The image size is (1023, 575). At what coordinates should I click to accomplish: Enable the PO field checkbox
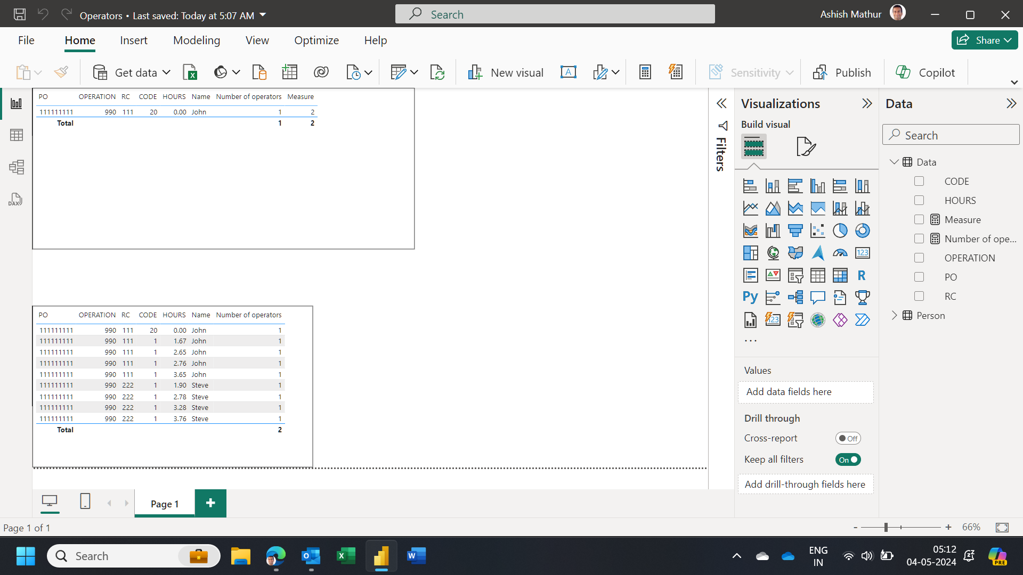919,277
